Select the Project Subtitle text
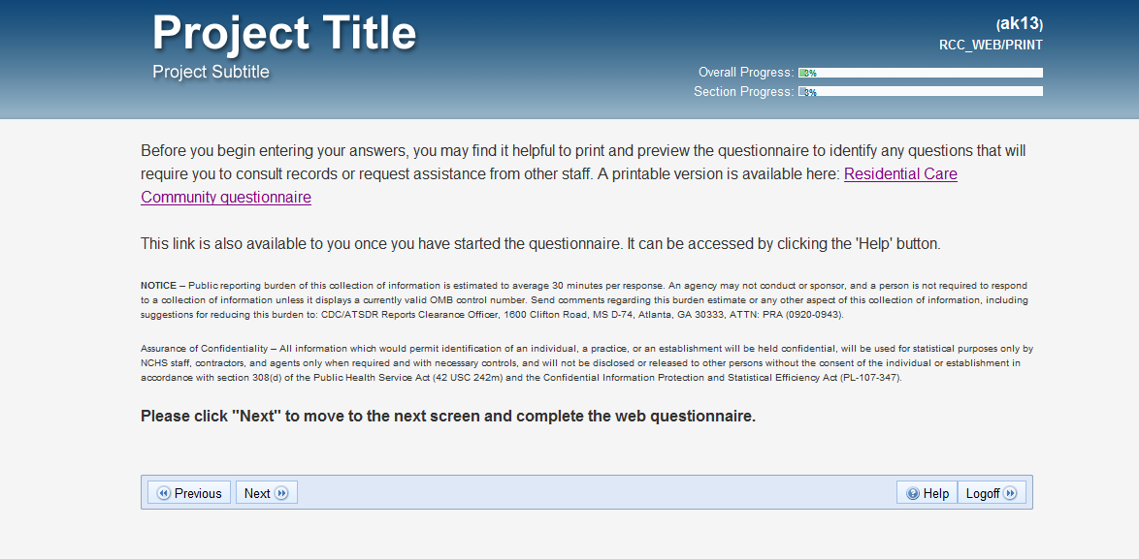The width and height of the screenshot is (1139, 559). [x=211, y=72]
